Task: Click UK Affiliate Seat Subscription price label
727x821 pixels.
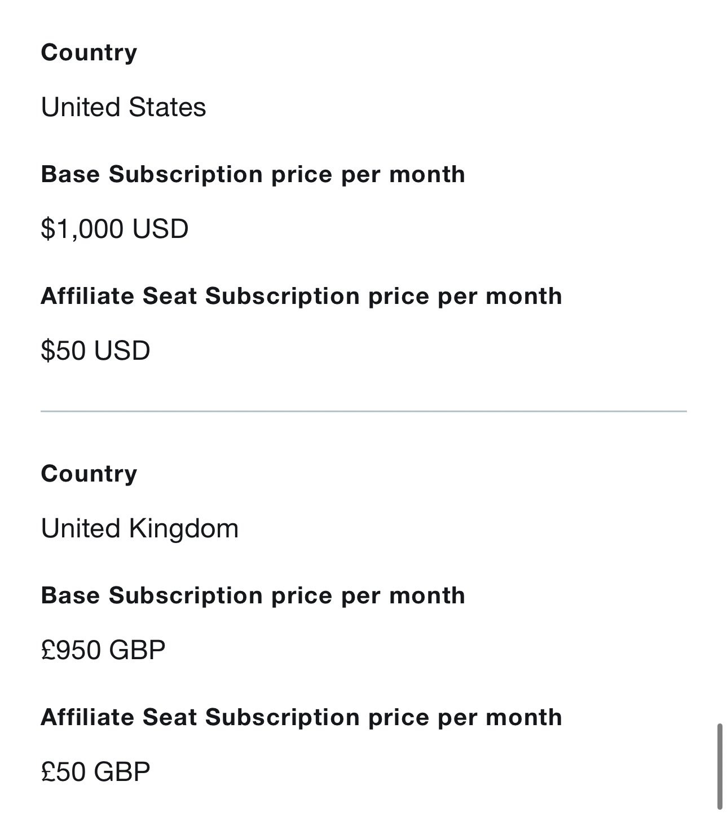Action: coord(302,717)
